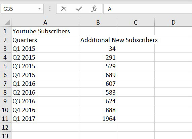Image resolution: width=192 pixels, height=139 pixels.
Task: Select the Q1 2016 cell
Action: (x=45, y=83)
